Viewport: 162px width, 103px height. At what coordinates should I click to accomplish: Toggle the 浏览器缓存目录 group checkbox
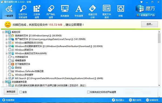pyautogui.click(x=6, y=82)
